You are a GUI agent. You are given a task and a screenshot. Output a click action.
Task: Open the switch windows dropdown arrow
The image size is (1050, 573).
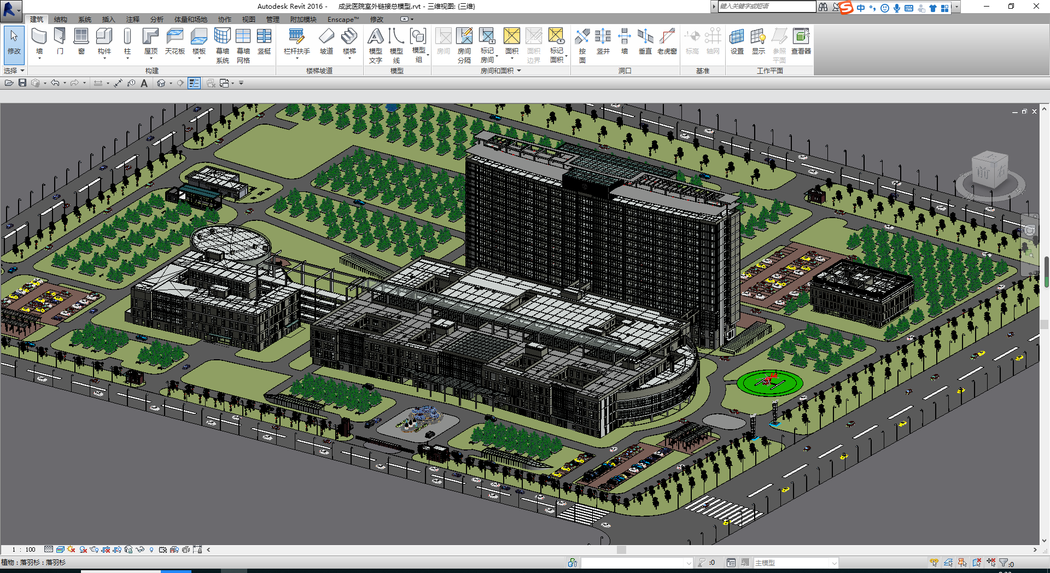[233, 83]
